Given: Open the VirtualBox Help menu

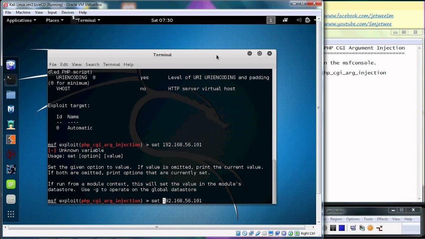Looking at the screenshot, I should [x=83, y=12].
